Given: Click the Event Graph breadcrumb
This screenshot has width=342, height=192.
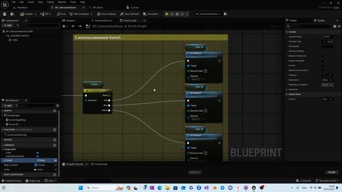Looking at the screenshot, I should 137,26.
